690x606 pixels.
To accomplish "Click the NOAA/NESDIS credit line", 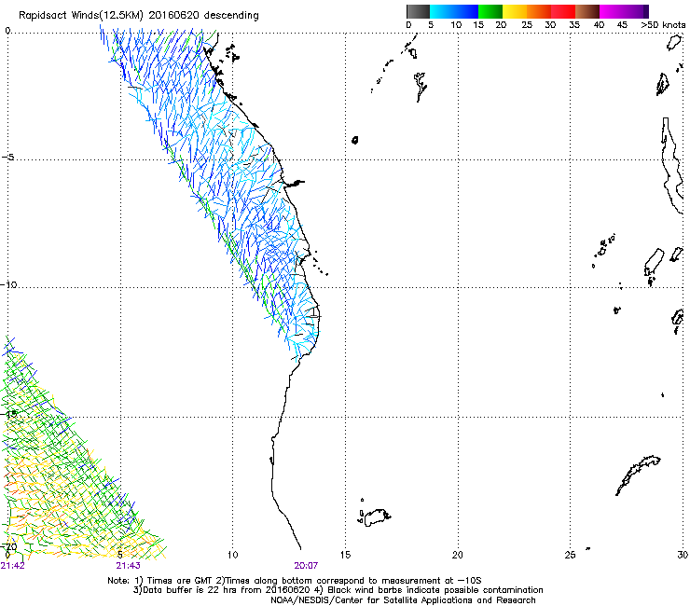I will [403, 600].
